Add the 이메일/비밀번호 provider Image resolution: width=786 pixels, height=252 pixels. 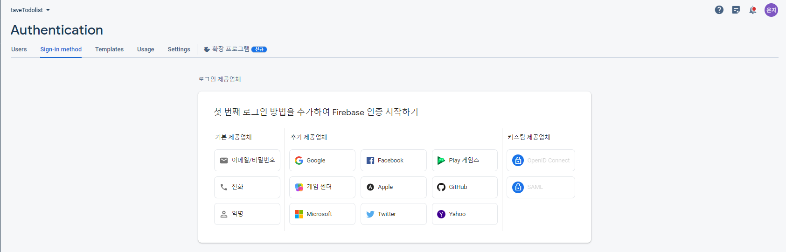click(x=247, y=161)
